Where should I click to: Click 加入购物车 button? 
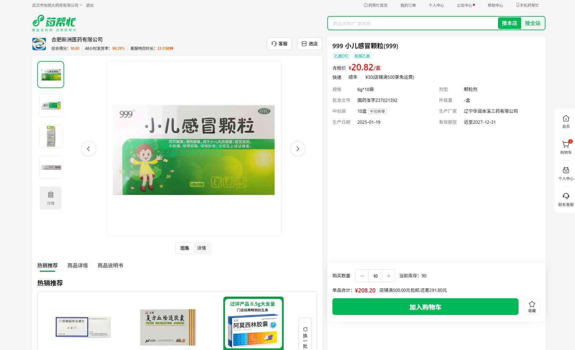pyautogui.click(x=425, y=307)
